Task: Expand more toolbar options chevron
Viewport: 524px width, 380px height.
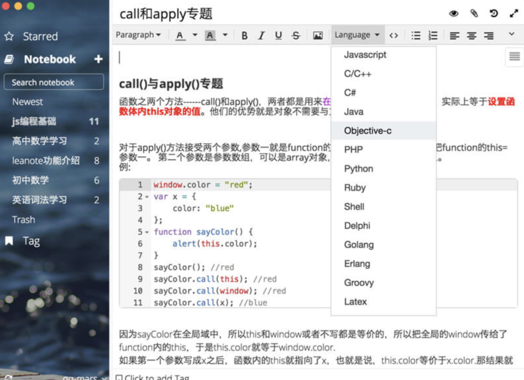Action: point(511,34)
